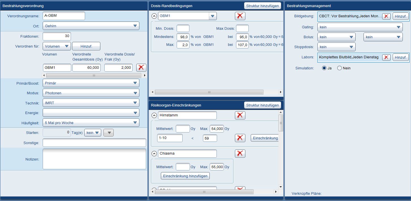
Task: Delete the Chiasma organ structure
Action: pyautogui.click(x=240, y=153)
